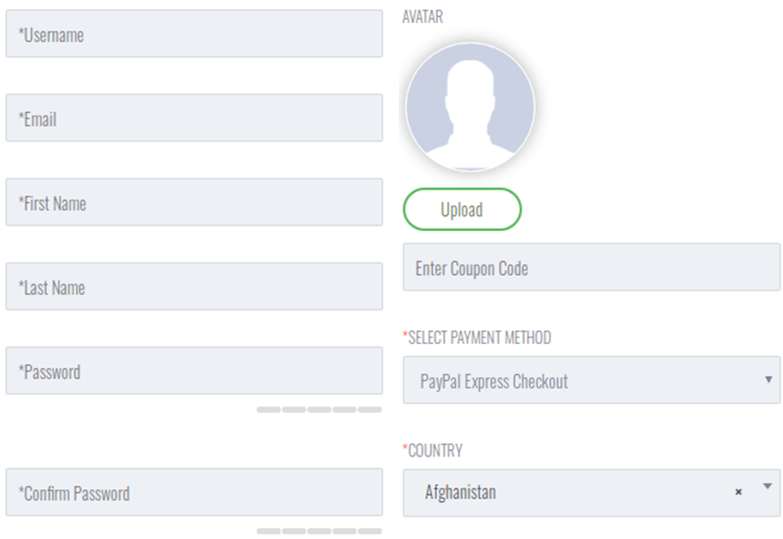Focus the Enter Coupon Code field
783x539 pixels.
(592, 267)
